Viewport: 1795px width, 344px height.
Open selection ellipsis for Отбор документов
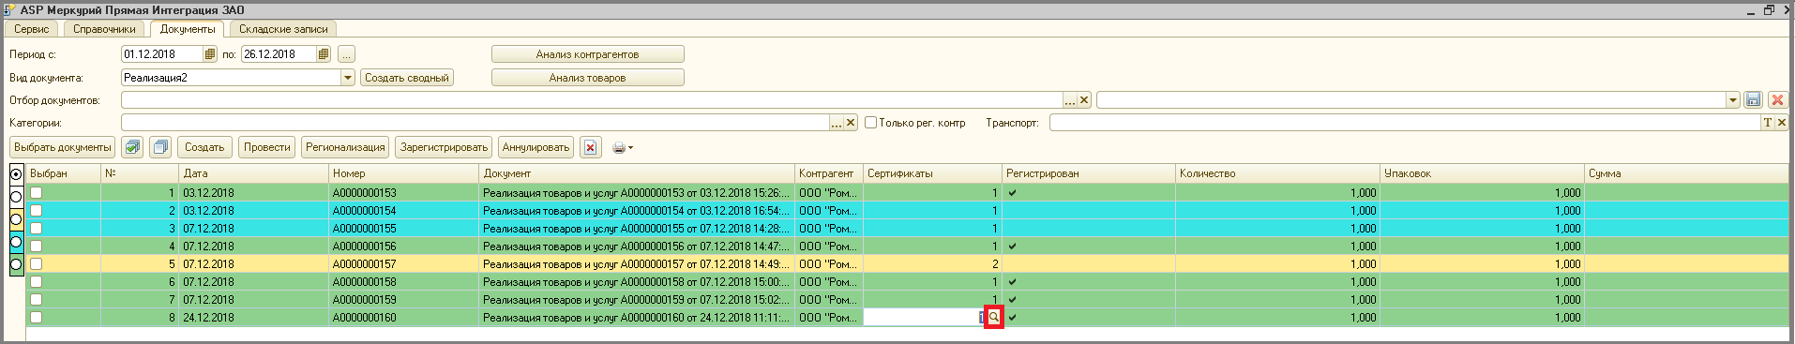coord(1070,100)
